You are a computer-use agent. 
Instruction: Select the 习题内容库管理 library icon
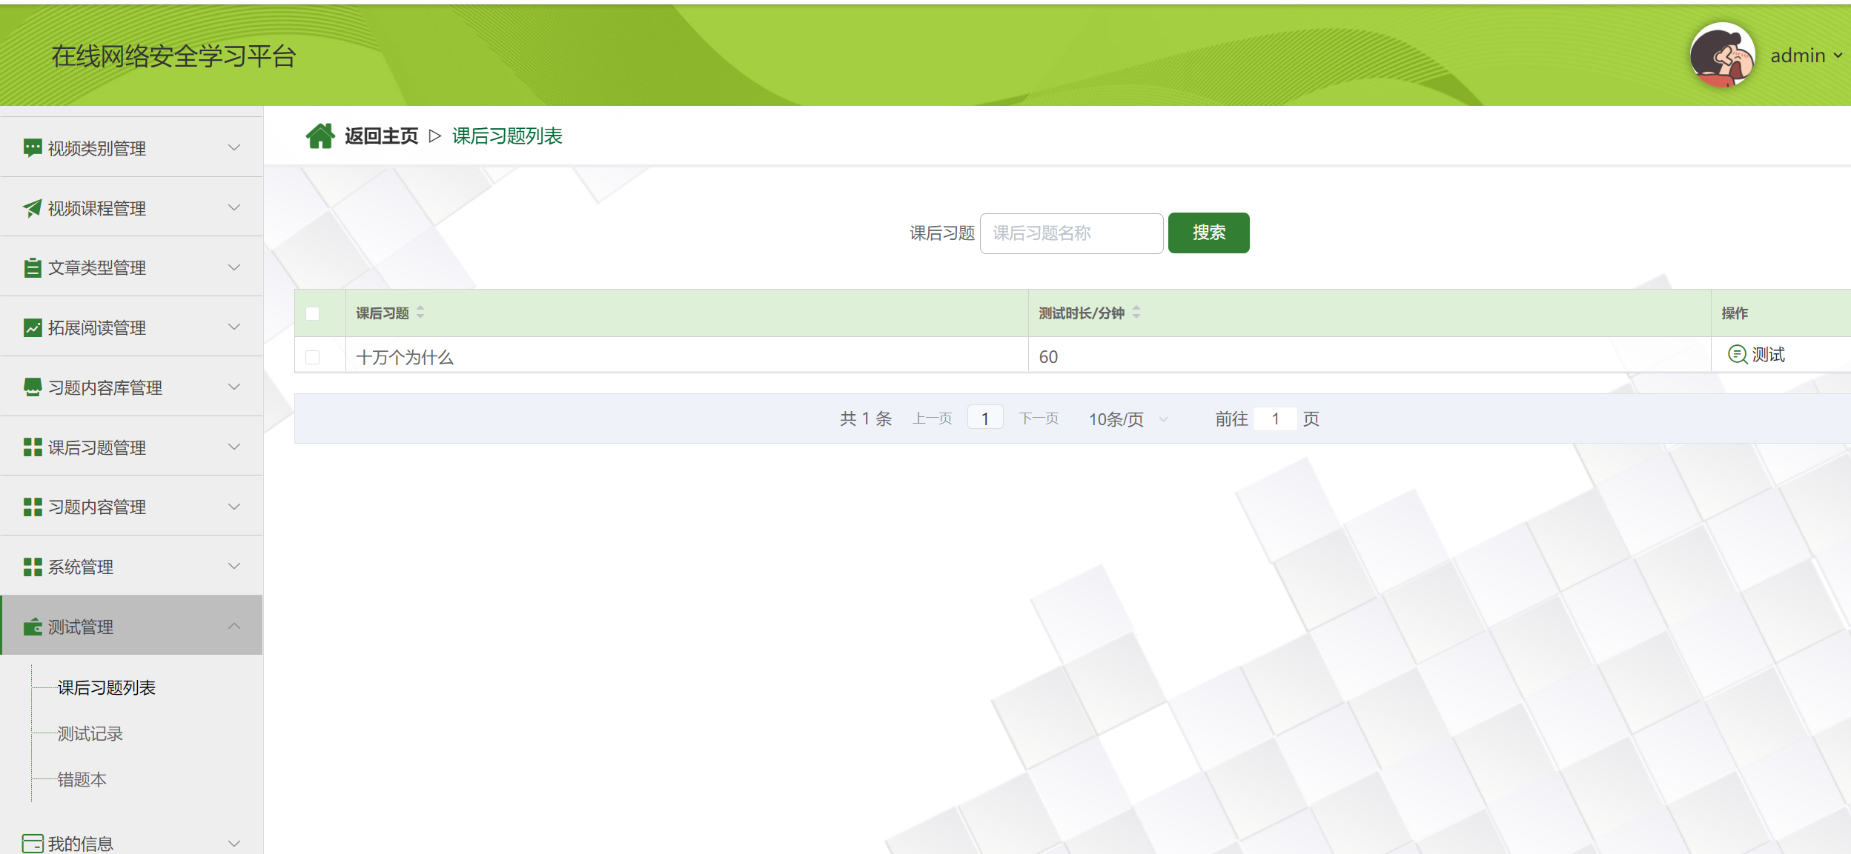tap(31, 387)
